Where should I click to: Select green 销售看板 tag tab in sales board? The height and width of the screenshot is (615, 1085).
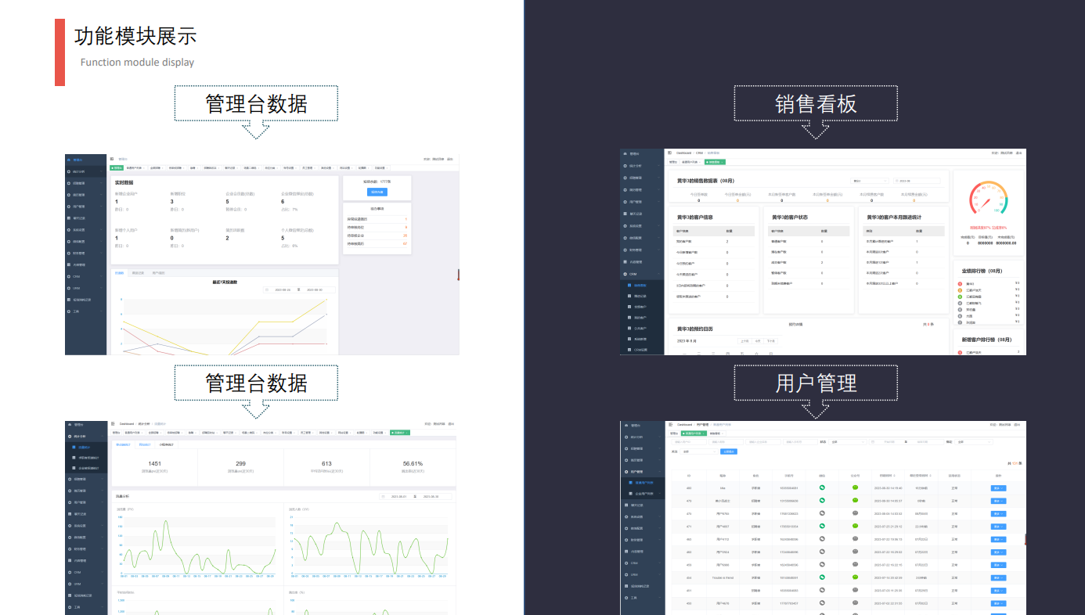[715, 162]
